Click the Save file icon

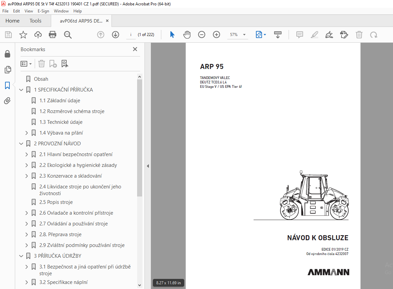pos(8,35)
